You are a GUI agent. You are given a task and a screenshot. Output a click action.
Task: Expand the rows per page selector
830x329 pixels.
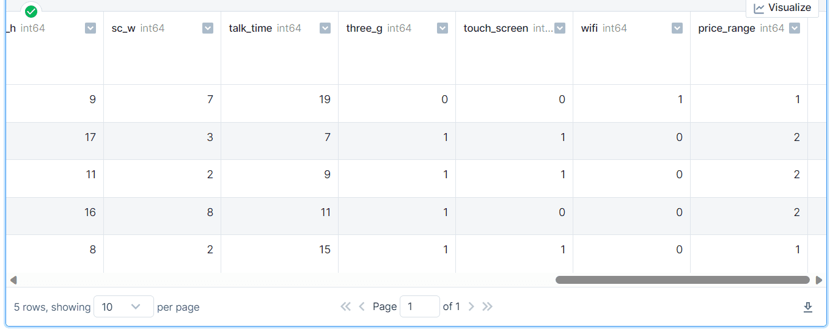123,306
